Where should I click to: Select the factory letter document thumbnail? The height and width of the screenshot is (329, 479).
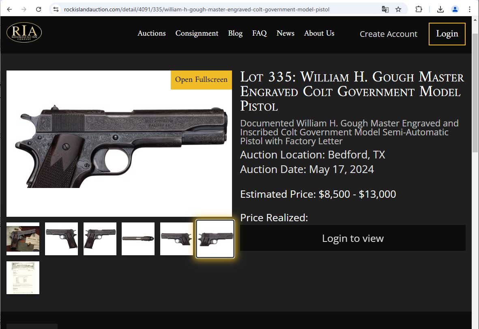23,278
